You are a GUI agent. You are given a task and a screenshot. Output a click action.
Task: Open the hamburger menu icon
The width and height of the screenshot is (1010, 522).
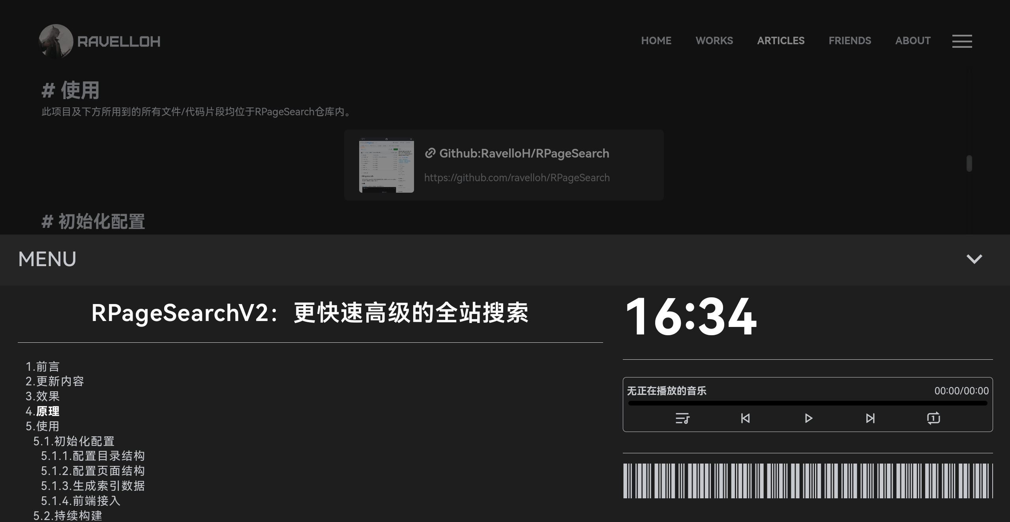(x=962, y=41)
